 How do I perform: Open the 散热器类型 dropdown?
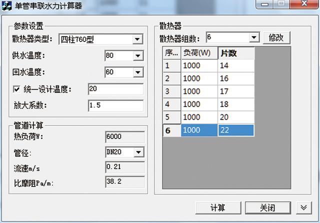137,39
